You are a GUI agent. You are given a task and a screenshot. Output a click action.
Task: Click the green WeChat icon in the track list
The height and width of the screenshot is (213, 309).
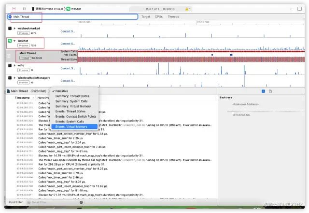tap(10, 41)
